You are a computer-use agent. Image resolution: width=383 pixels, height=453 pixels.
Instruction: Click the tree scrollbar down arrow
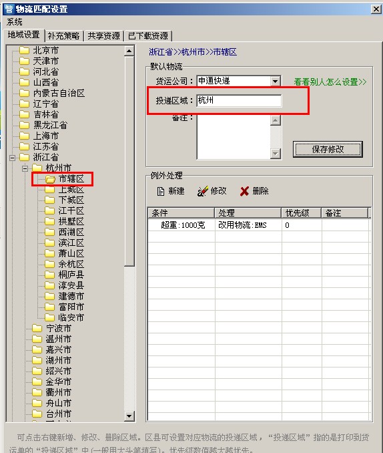coord(129,416)
